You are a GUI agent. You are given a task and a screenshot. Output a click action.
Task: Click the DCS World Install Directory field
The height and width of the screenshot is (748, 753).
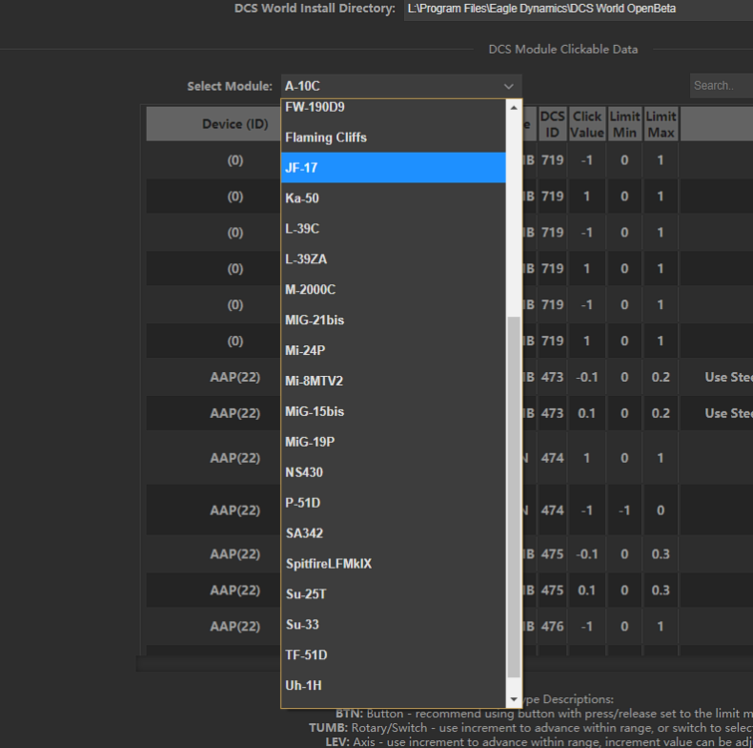click(x=578, y=9)
